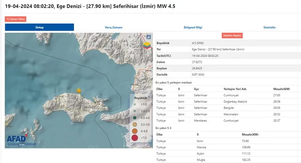Click the Manisa province cell

pos(201,147)
